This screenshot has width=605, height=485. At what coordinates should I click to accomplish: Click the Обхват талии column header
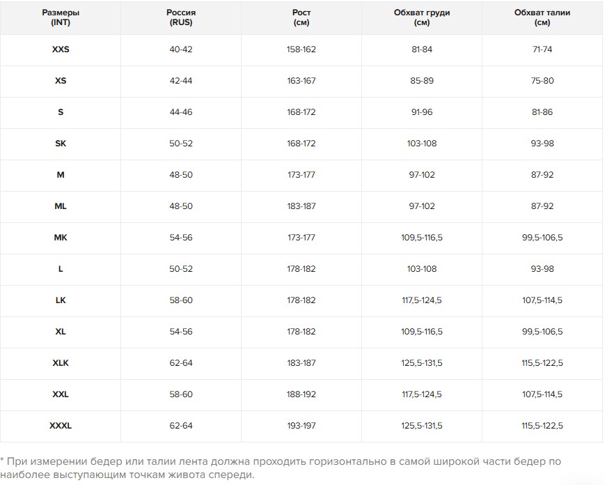542,17
